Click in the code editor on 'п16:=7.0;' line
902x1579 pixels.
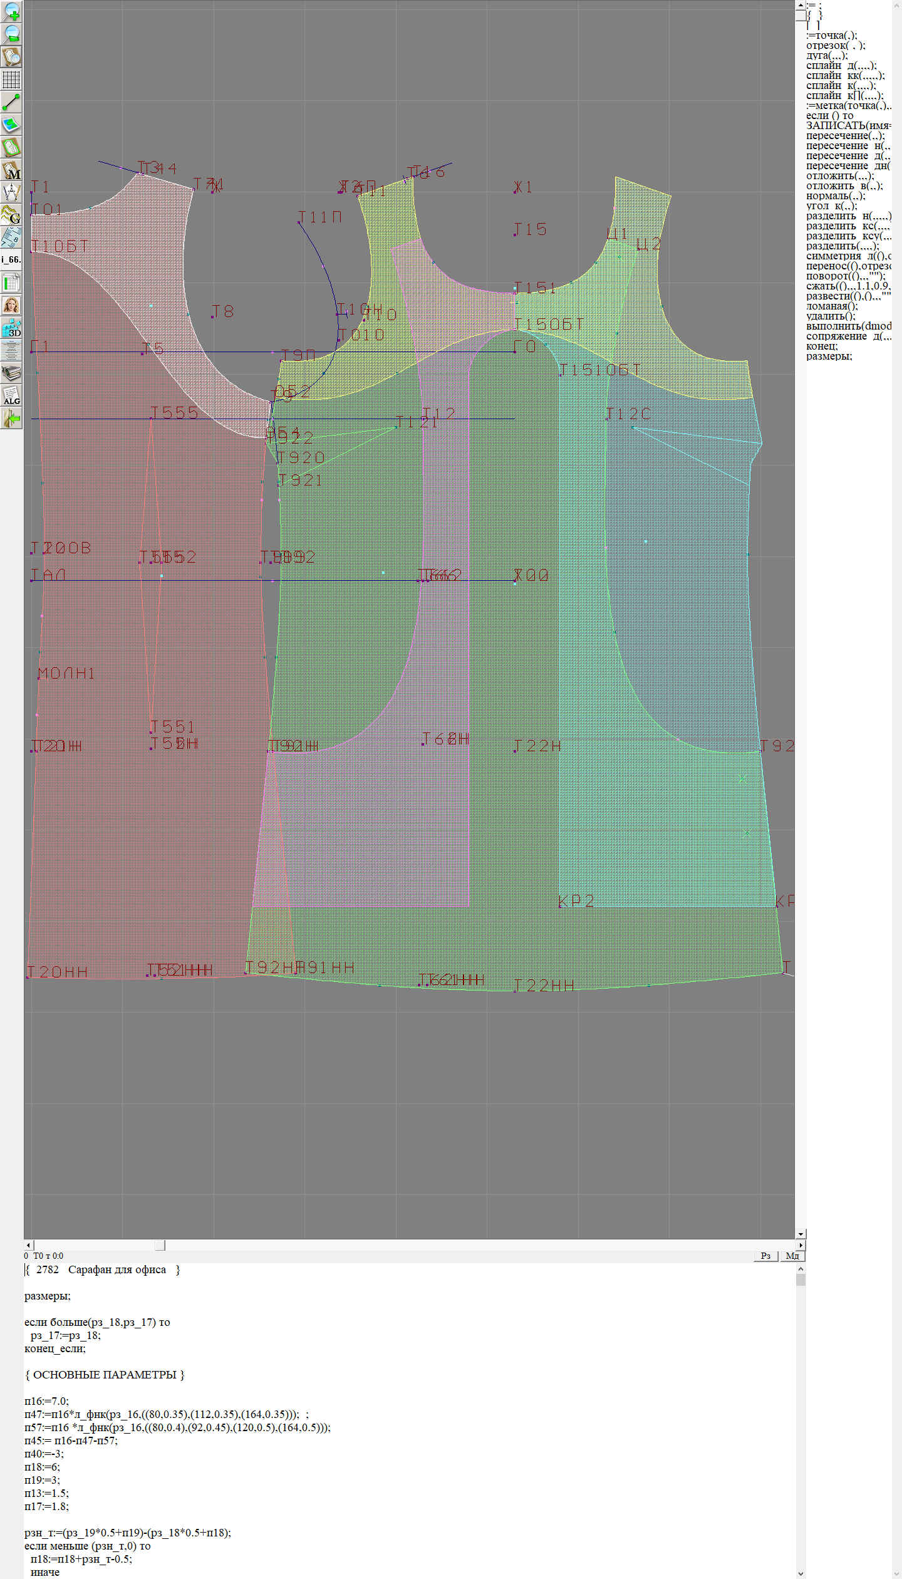pos(47,1401)
